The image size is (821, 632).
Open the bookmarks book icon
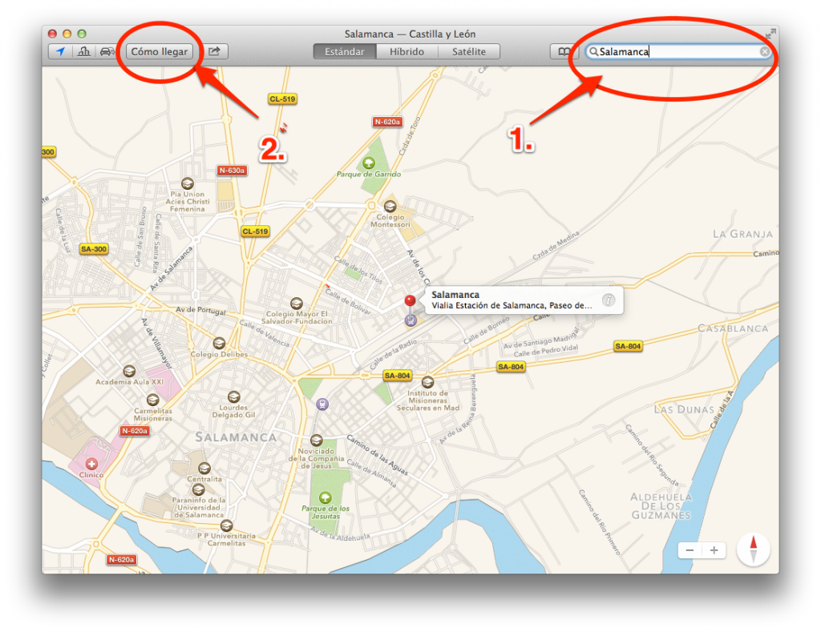point(564,52)
